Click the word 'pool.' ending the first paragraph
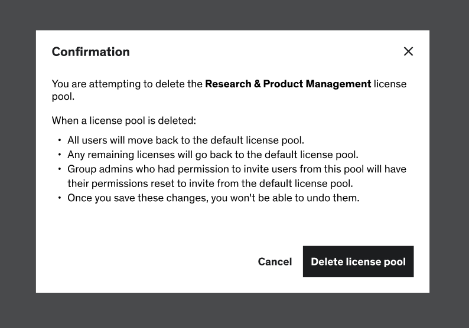This screenshot has height=328, width=469. pos(63,96)
